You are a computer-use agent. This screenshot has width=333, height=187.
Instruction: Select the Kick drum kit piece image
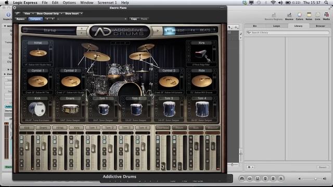click(37, 109)
